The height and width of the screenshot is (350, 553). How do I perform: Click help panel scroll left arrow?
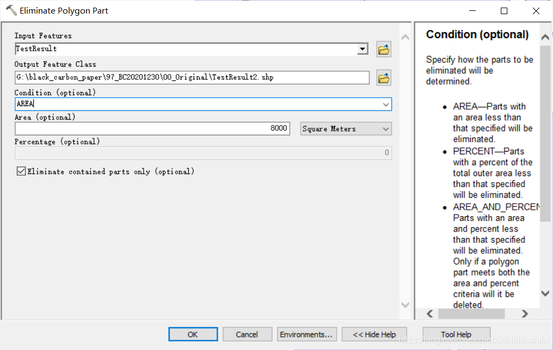pyautogui.click(x=430, y=314)
